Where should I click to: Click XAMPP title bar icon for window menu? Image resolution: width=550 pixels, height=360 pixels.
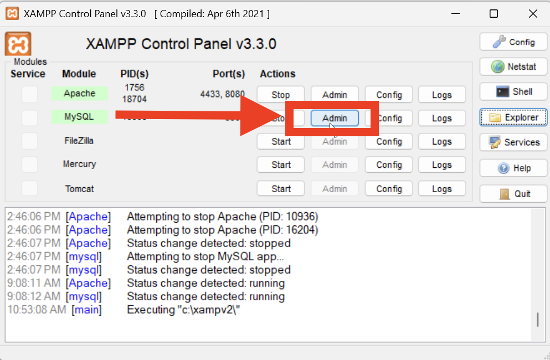[12, 14]
